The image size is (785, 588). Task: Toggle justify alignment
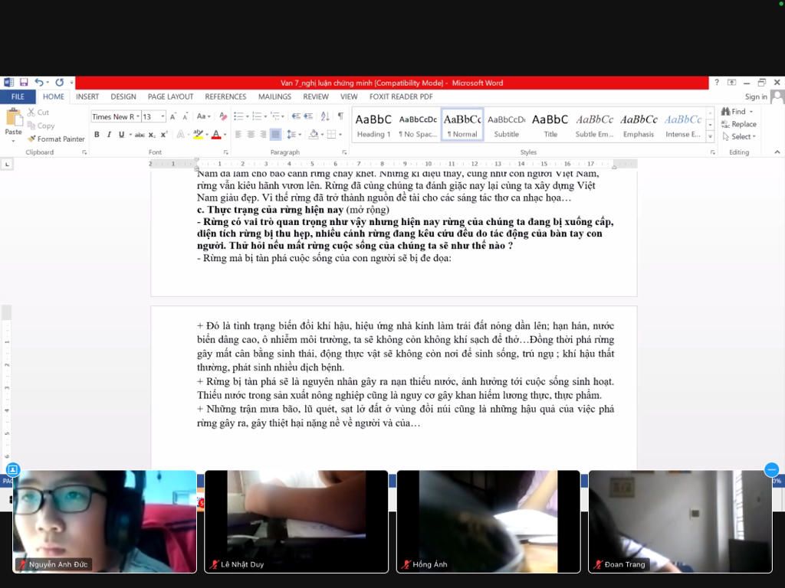pos(275,135)
